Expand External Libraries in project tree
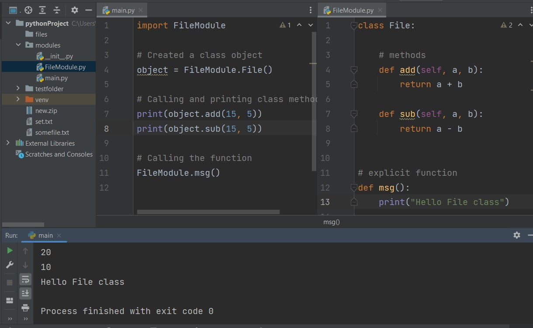The image size is (533, 328). [x=7, y=143]
